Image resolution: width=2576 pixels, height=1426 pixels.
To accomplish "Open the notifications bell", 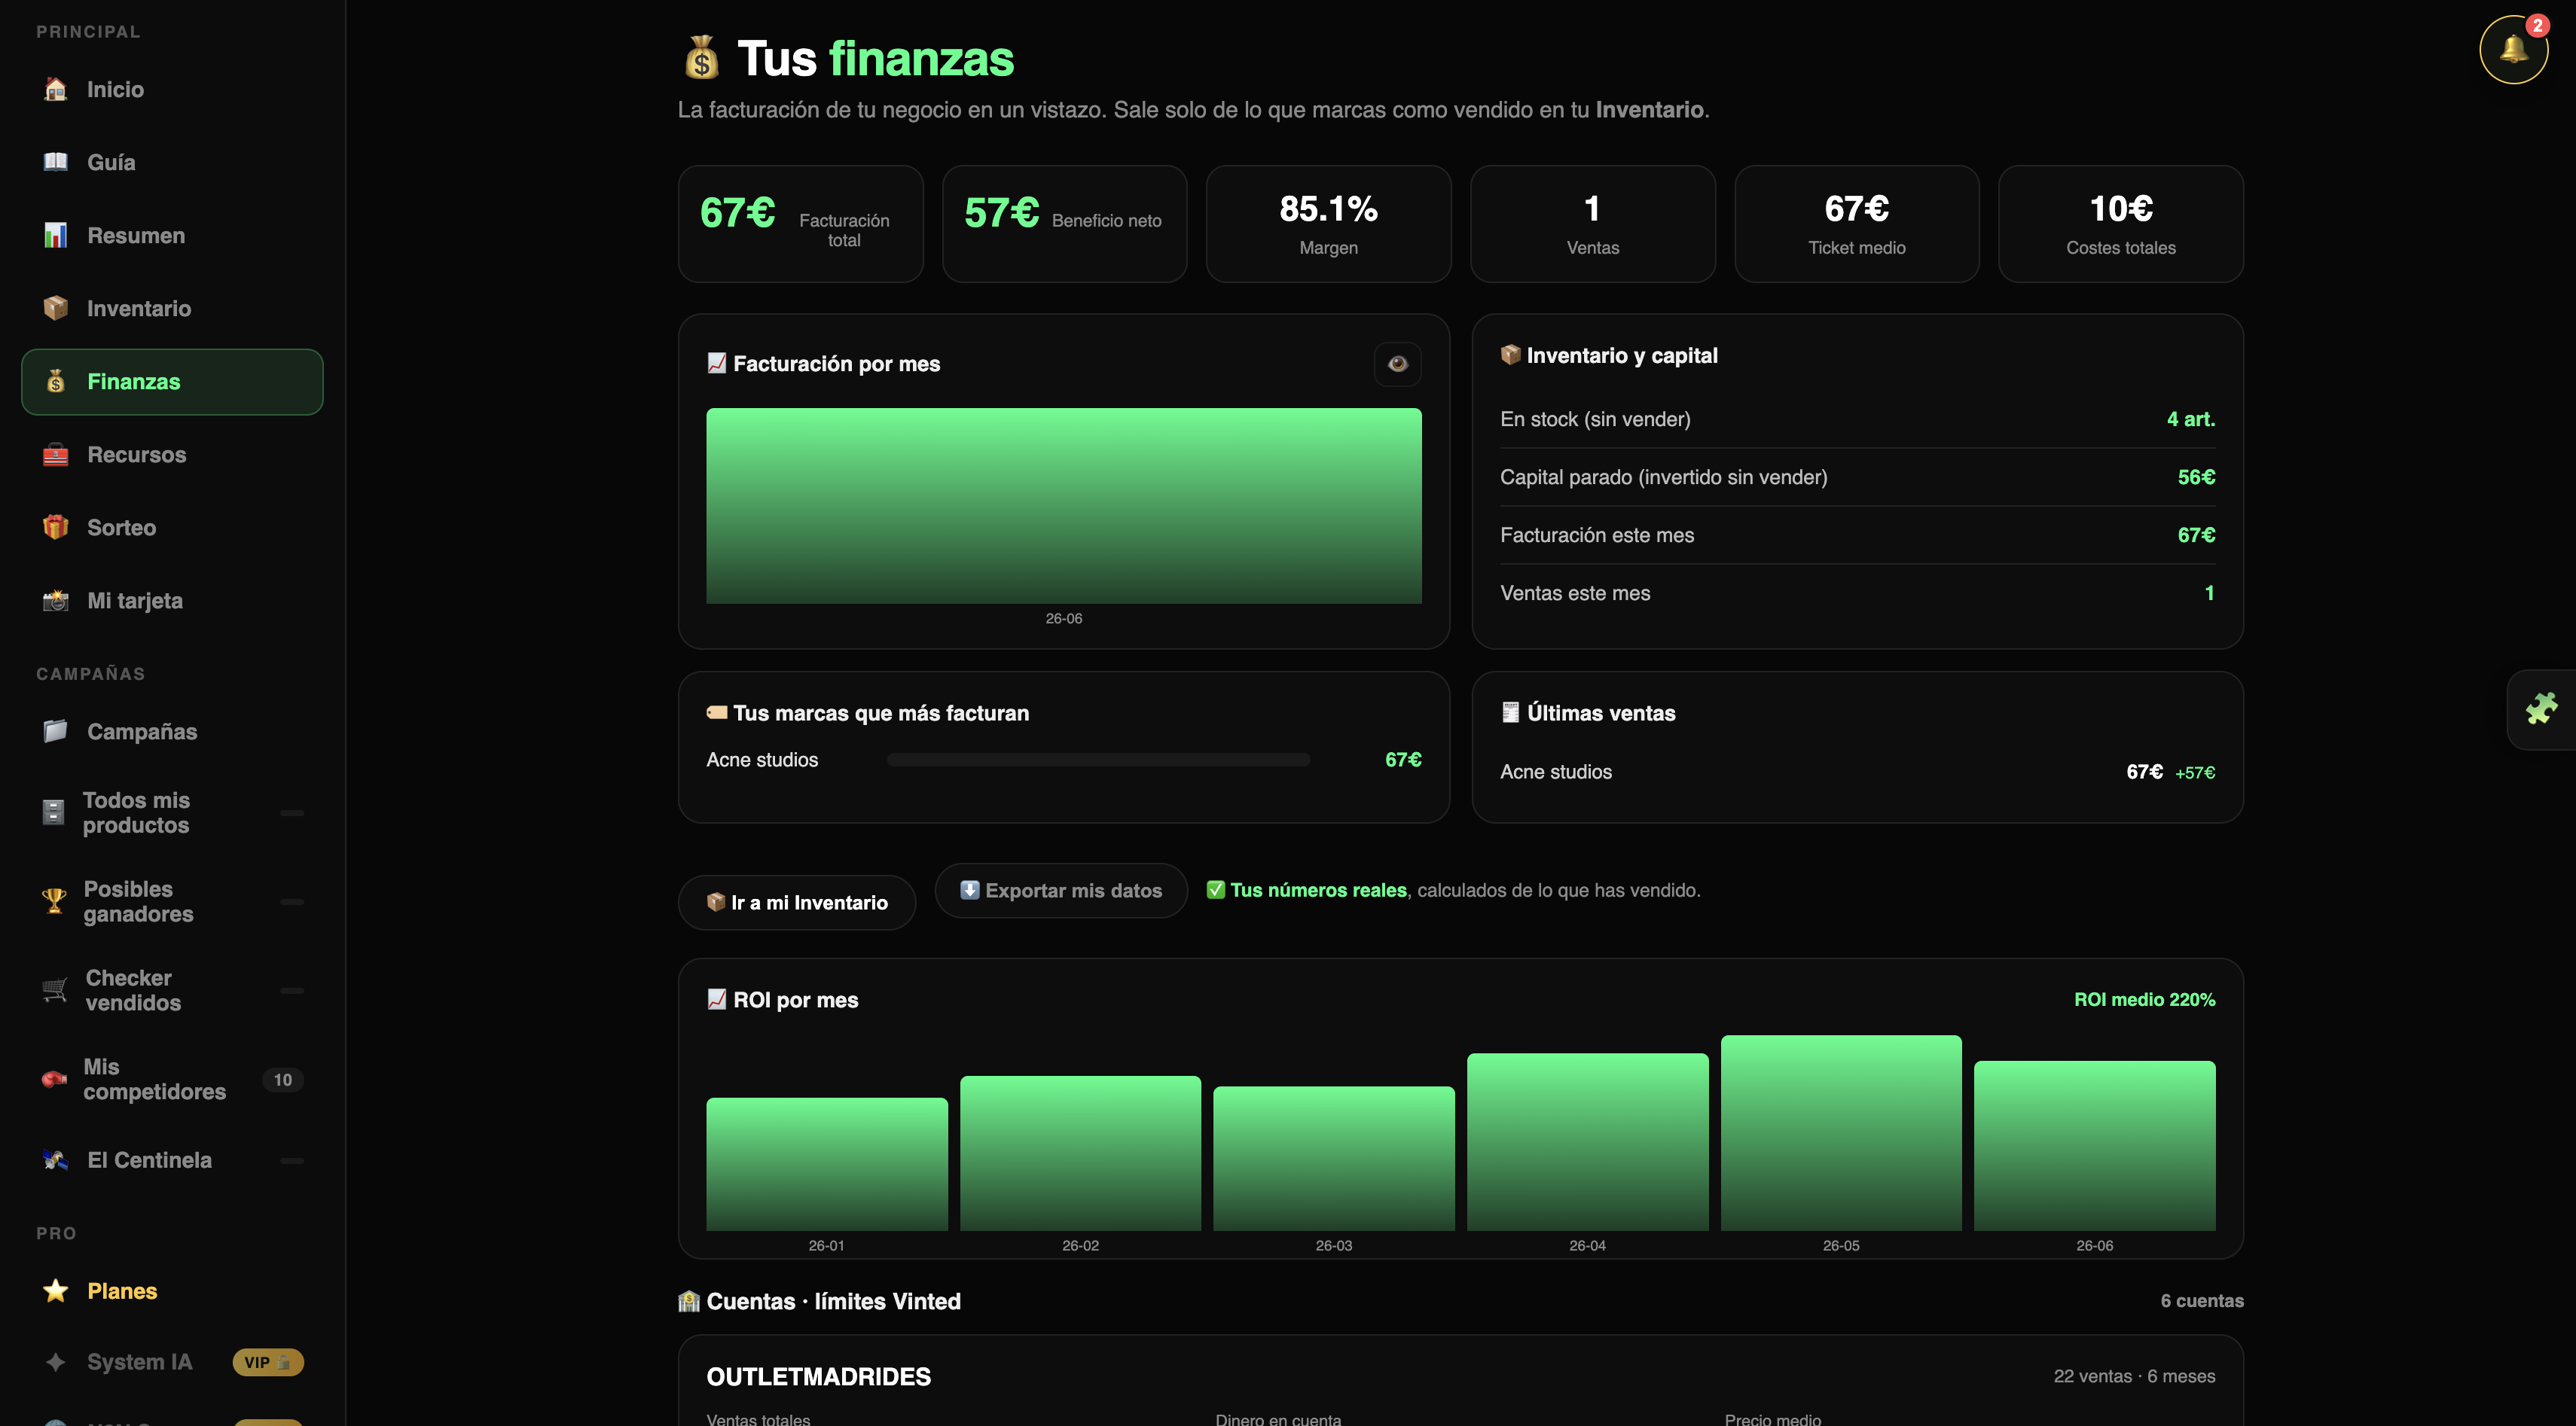I will [2513, 49].
